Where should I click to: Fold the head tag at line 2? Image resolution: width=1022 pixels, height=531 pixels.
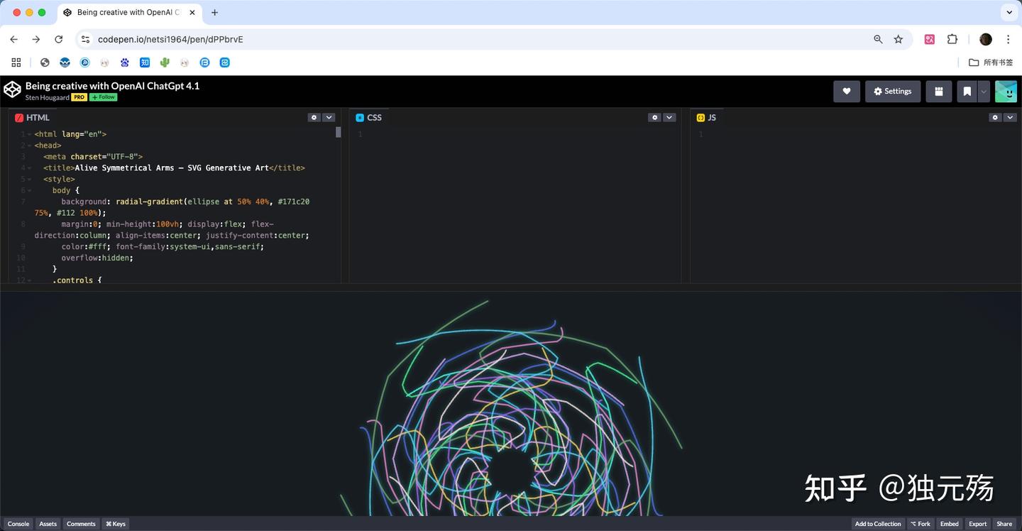28,146
